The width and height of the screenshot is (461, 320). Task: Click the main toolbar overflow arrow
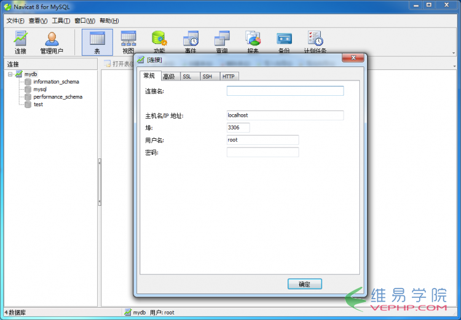coord(454,53)
